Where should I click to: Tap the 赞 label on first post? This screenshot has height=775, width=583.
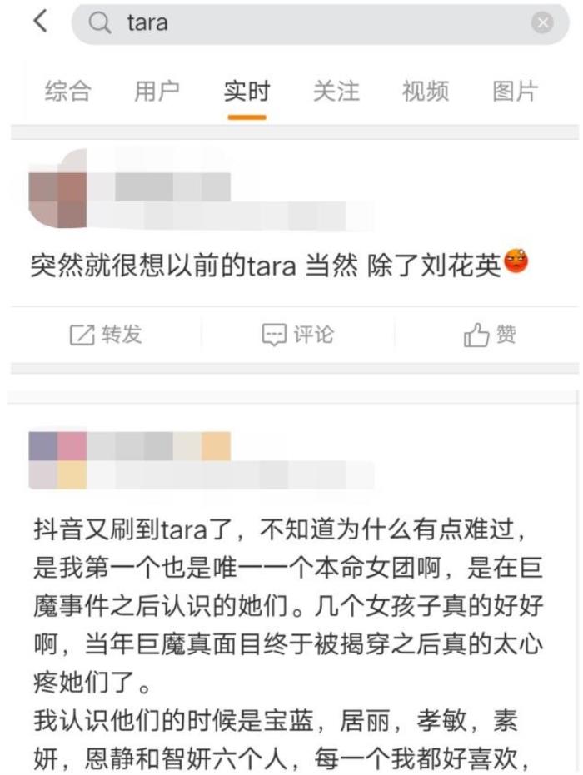(506, 335)
